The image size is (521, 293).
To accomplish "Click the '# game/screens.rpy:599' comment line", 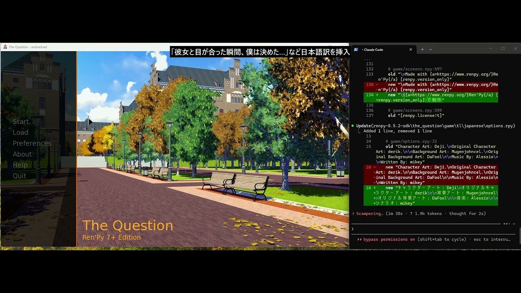I will pos(415,110).
